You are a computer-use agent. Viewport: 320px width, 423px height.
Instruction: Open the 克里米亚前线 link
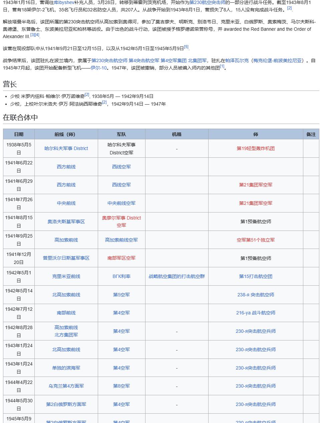66,276
